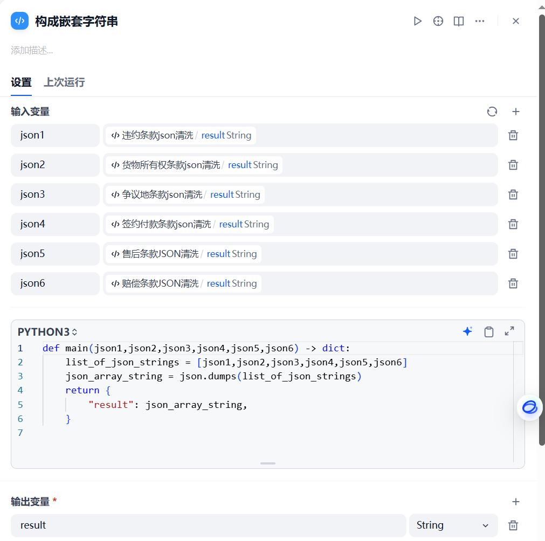Expand the code editor to fullscreen

coord(509,331)
